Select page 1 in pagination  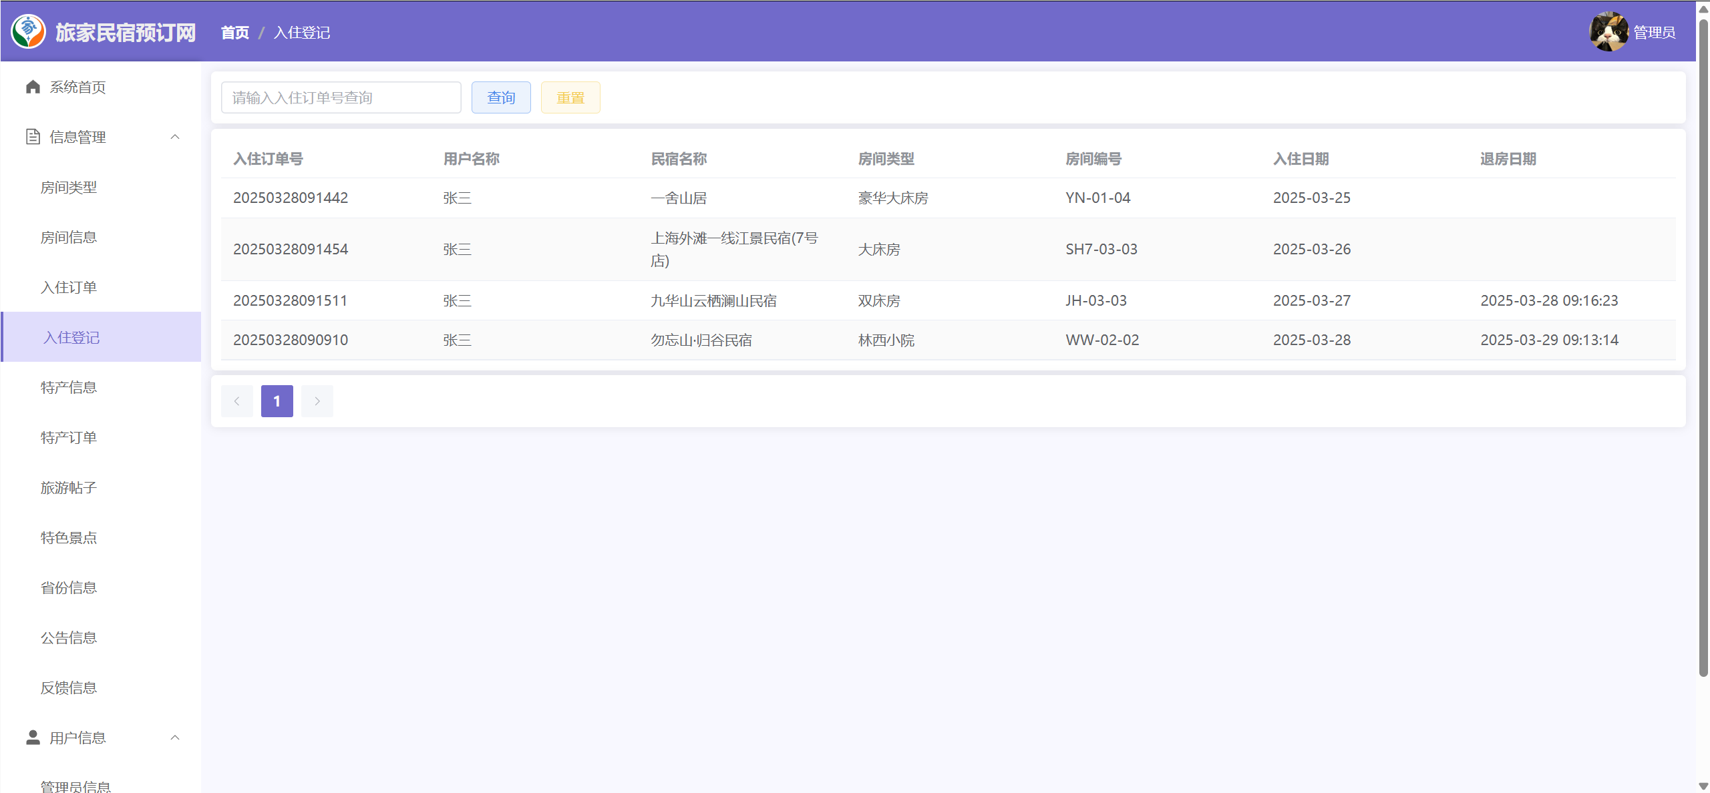point(277,401)
